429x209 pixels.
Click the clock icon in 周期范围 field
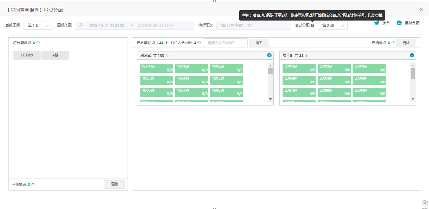pos(81,26)
